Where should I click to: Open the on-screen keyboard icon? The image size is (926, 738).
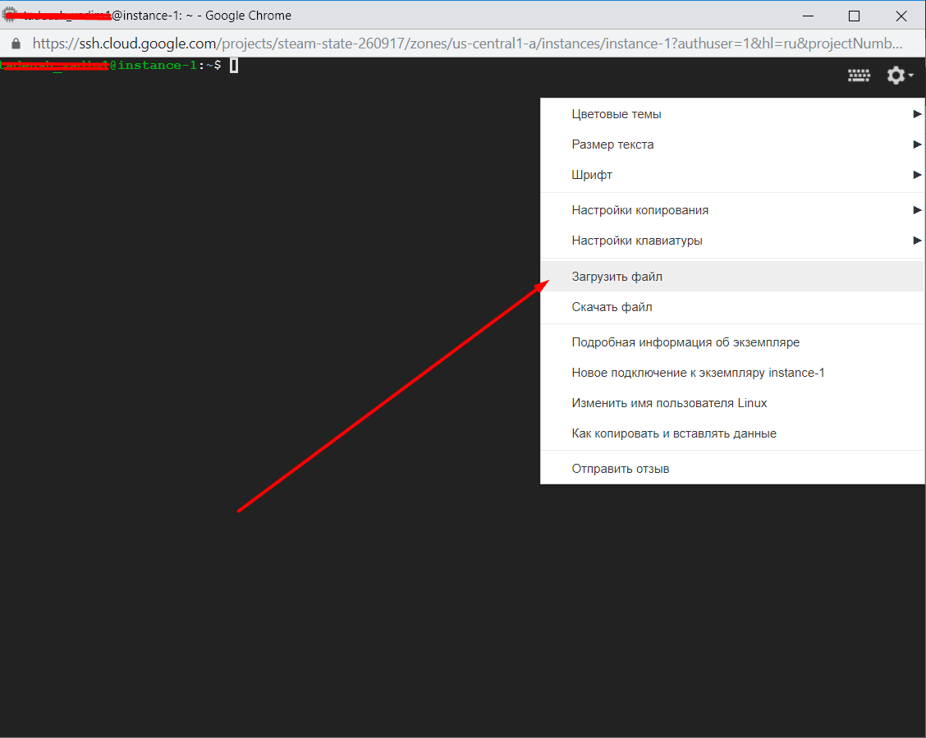(859, 76)
